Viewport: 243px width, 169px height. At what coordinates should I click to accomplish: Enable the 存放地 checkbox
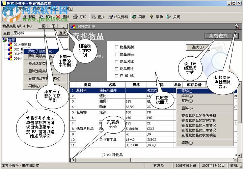point(116,76)
